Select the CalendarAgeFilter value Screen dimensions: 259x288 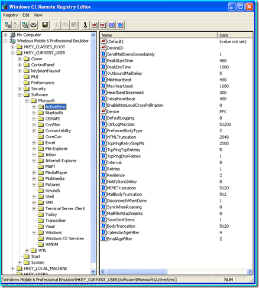click(x=123, y=233)
